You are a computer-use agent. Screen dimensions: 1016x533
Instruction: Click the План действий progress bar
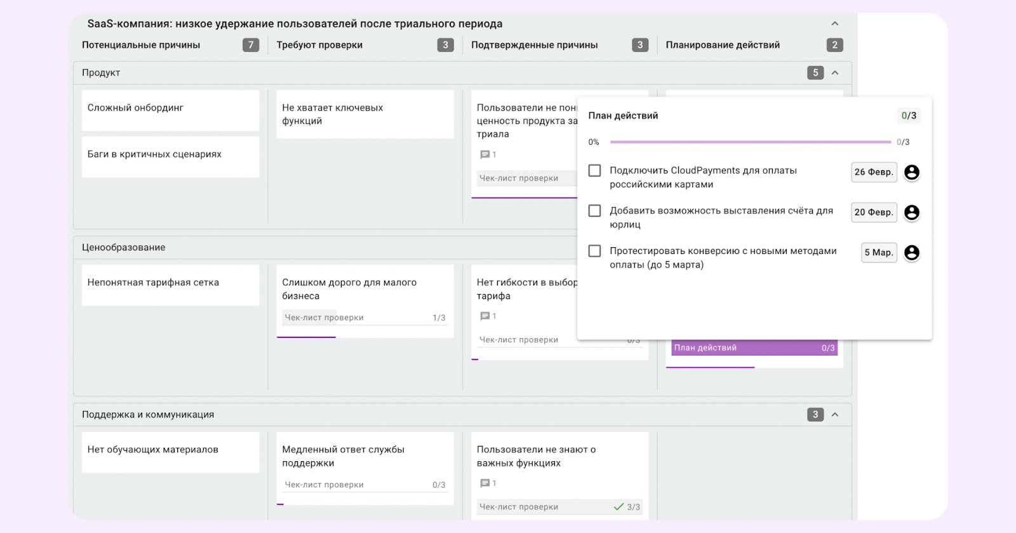750,142
